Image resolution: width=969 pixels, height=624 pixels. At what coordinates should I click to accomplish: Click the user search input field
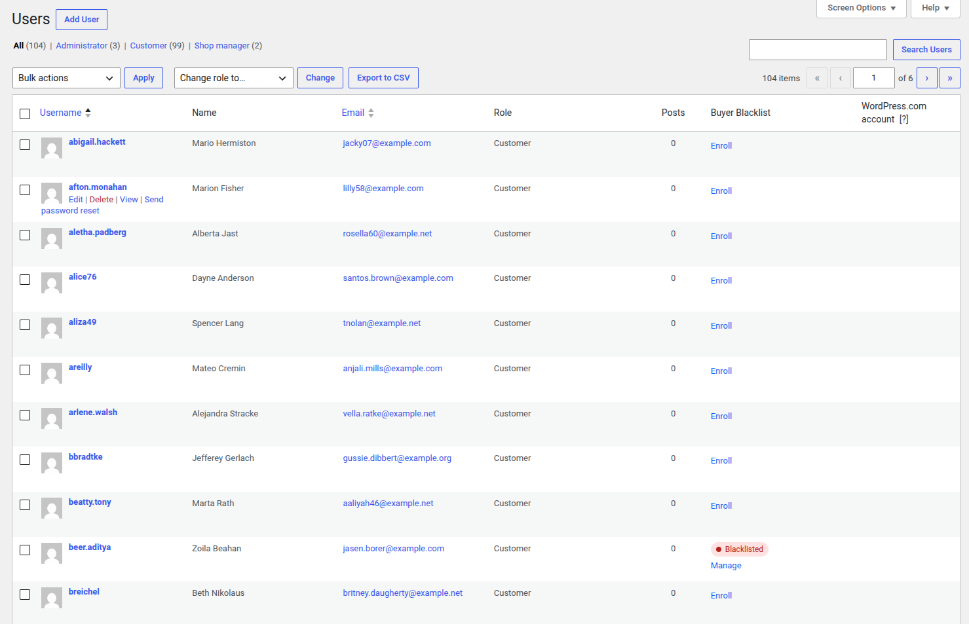tap(818, 50)
